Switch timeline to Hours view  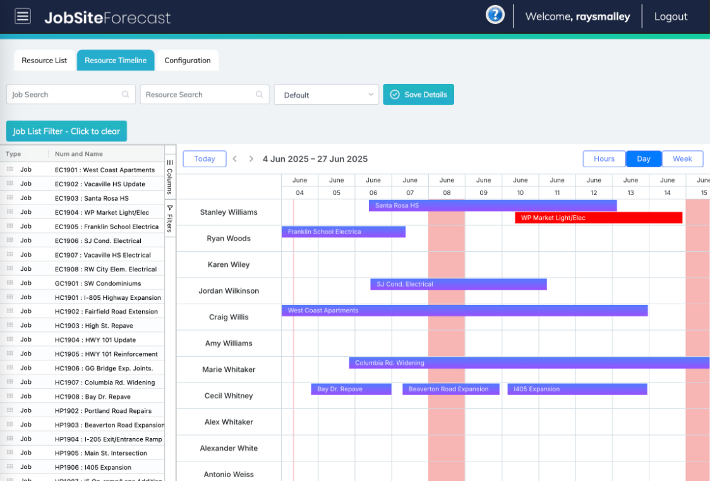(x=604, y=158)
